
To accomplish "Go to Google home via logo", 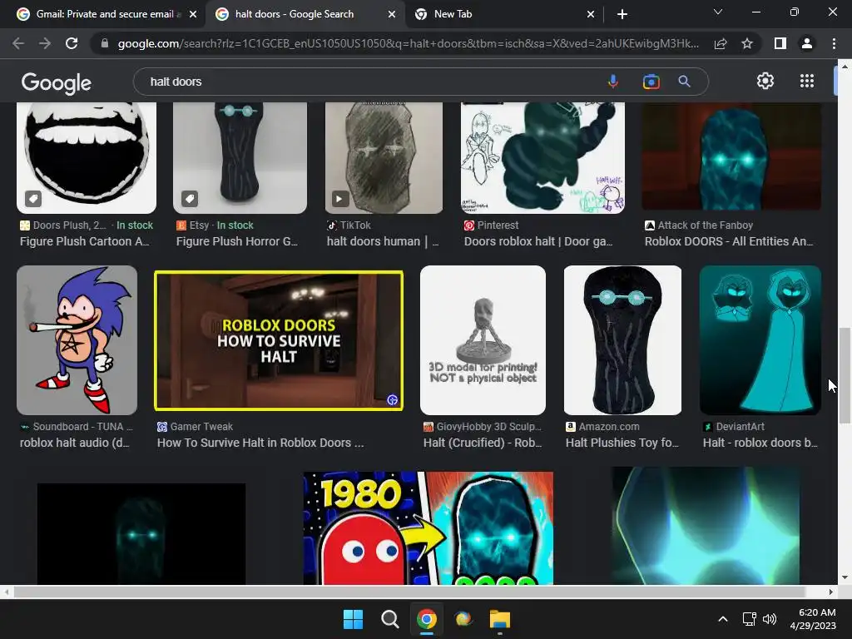I will point(57,82).
